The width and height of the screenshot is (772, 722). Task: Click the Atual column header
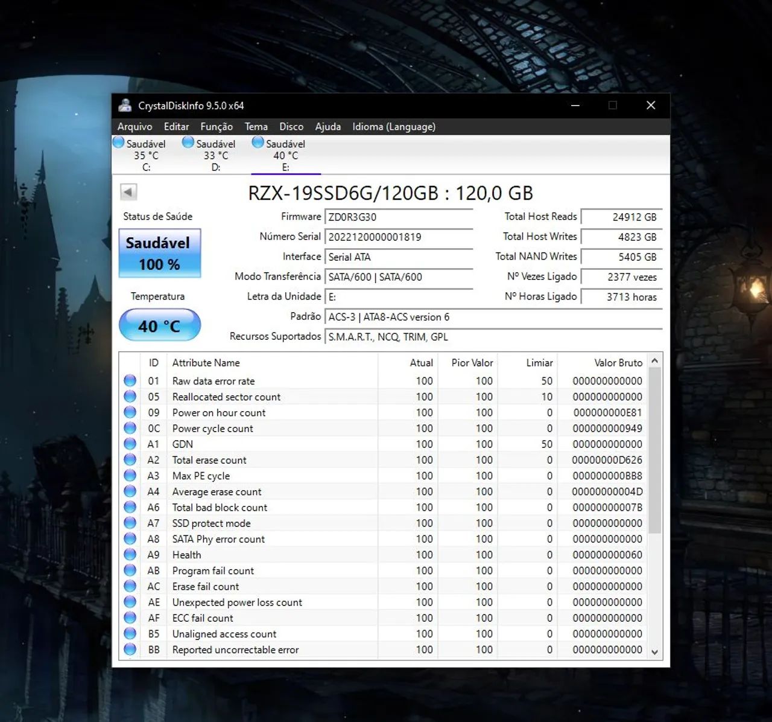coord(408,362)
